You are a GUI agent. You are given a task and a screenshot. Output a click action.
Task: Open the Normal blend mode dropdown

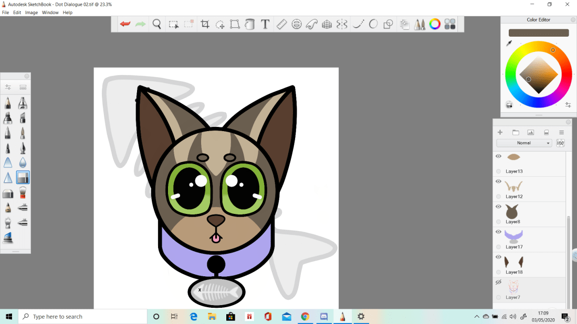click(x=524, y=143)
